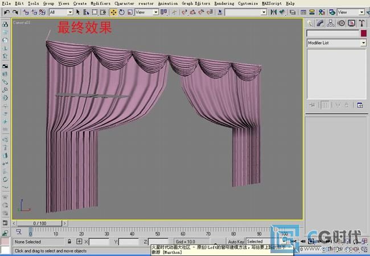Viewport: 370px width, 256px height.
Task: Click the time slider 0 / 100 handle
Action: point(39,223)
